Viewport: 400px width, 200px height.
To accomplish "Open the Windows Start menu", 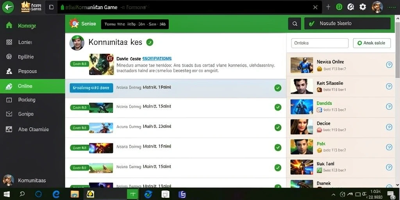I will [x=7, y=195].
